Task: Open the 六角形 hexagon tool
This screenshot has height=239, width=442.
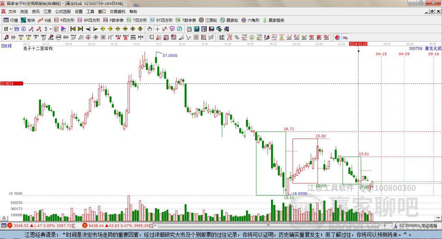Action: (x=250, y=20)
